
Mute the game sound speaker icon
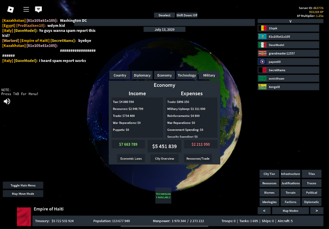7,102
